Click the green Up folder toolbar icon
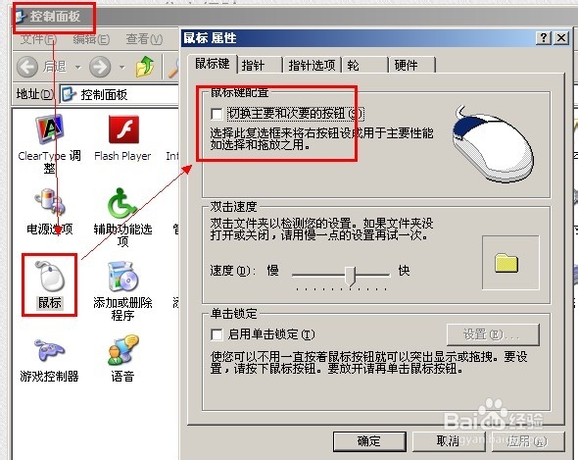This screenshot has width=578, height=460. (145, 67)
